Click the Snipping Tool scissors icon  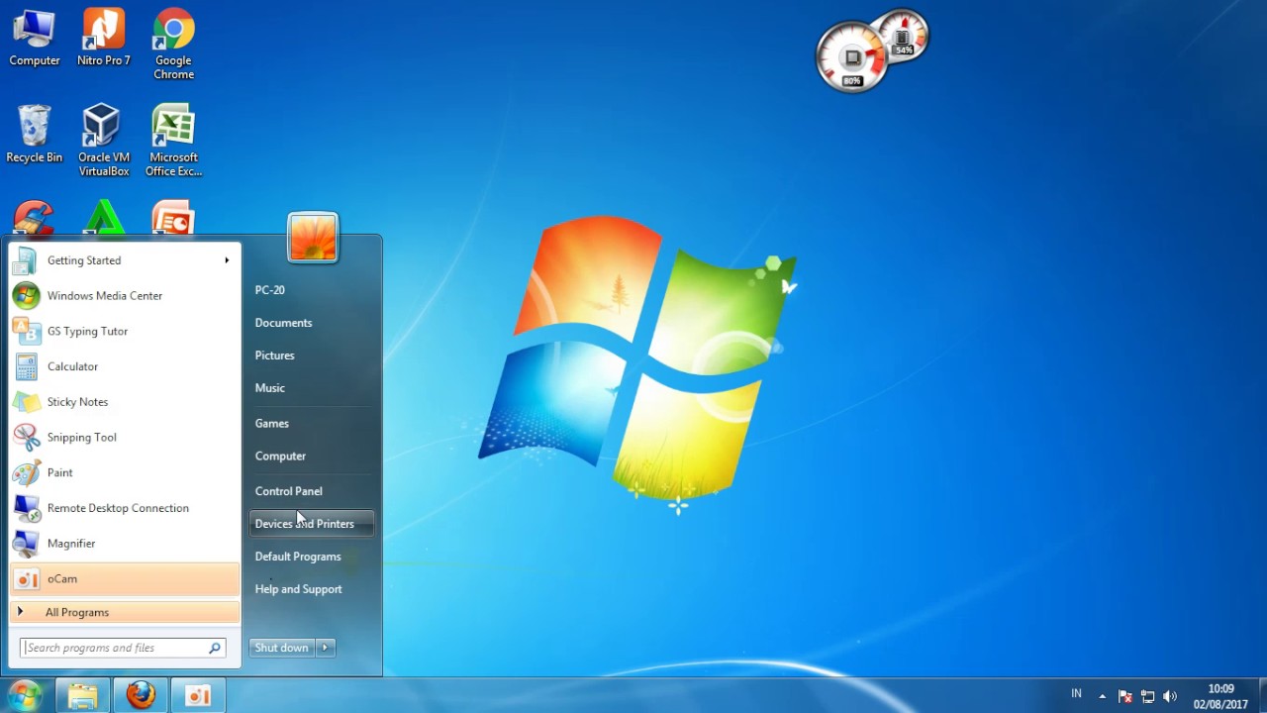pos(26,437)
